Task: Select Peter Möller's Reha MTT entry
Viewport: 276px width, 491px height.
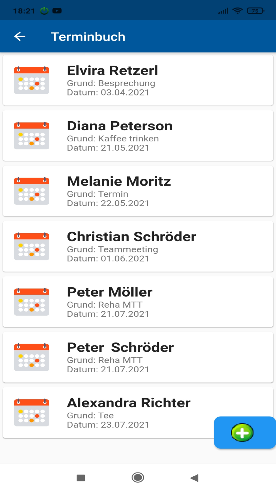Action: (x=138, y=302)
